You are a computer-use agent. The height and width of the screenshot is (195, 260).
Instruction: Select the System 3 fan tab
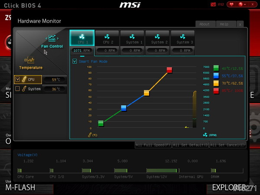click(183, 38)
